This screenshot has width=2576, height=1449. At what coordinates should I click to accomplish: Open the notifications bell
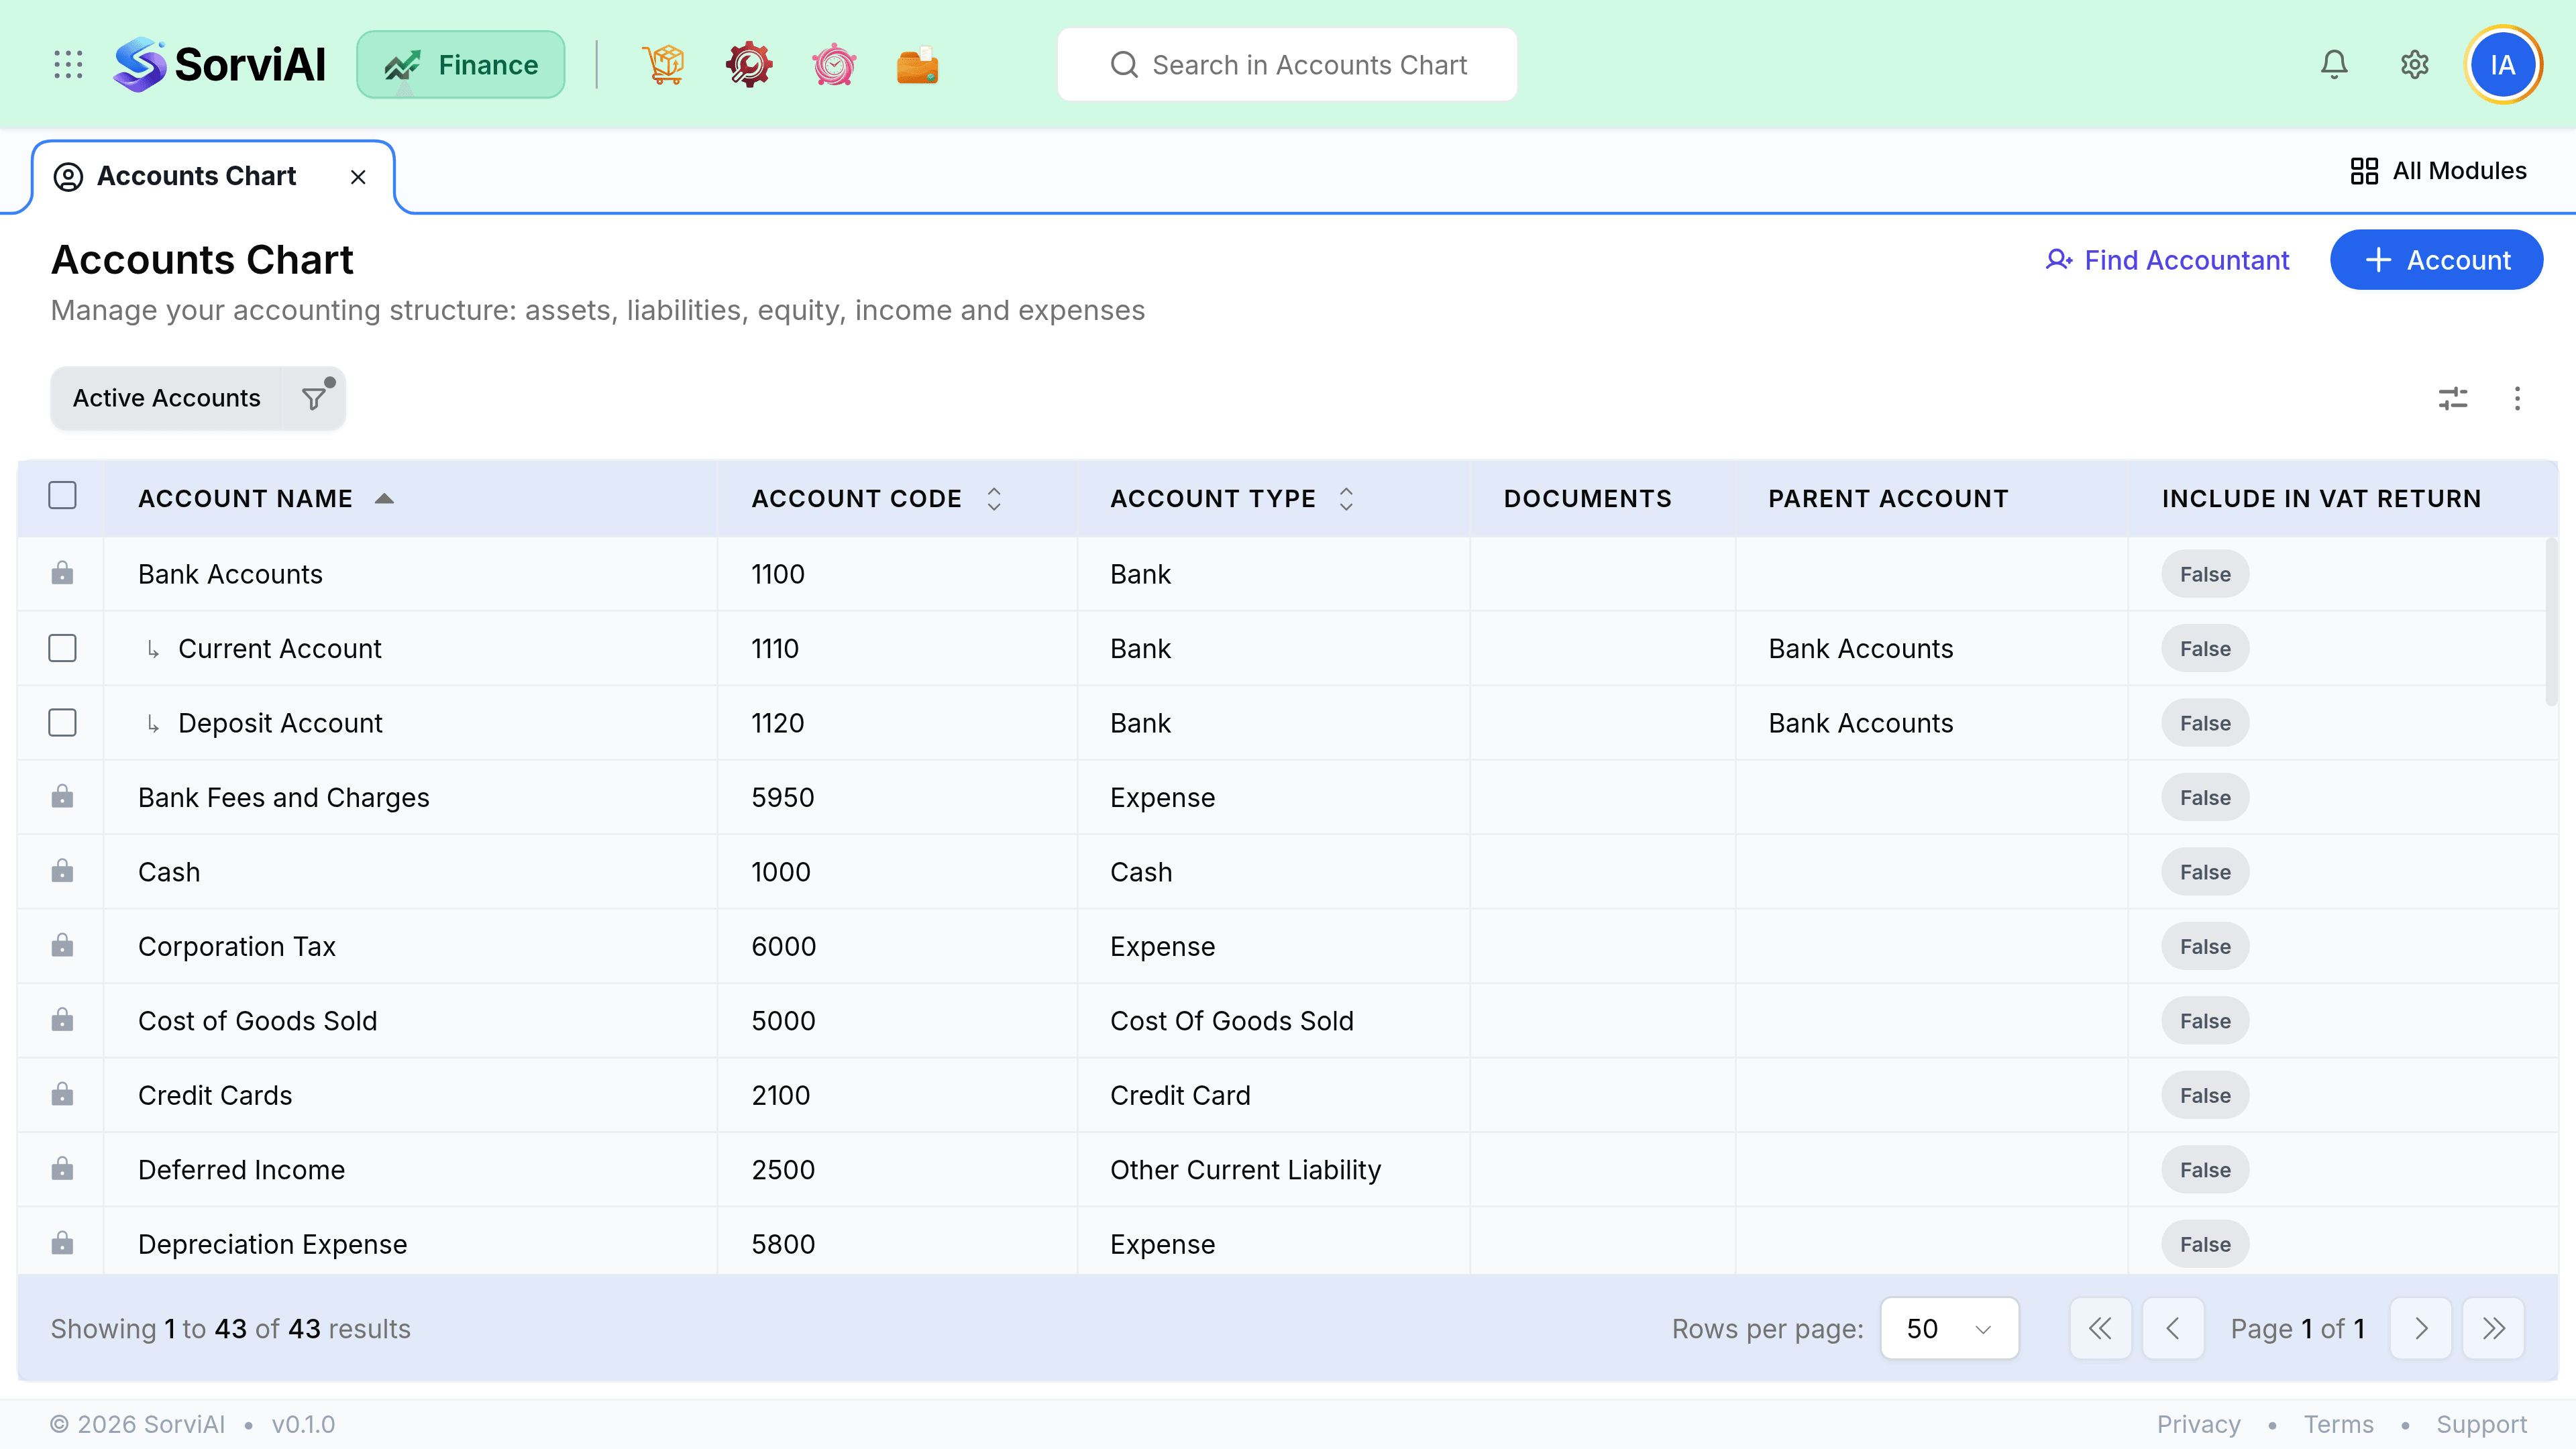click(2334, 65)
